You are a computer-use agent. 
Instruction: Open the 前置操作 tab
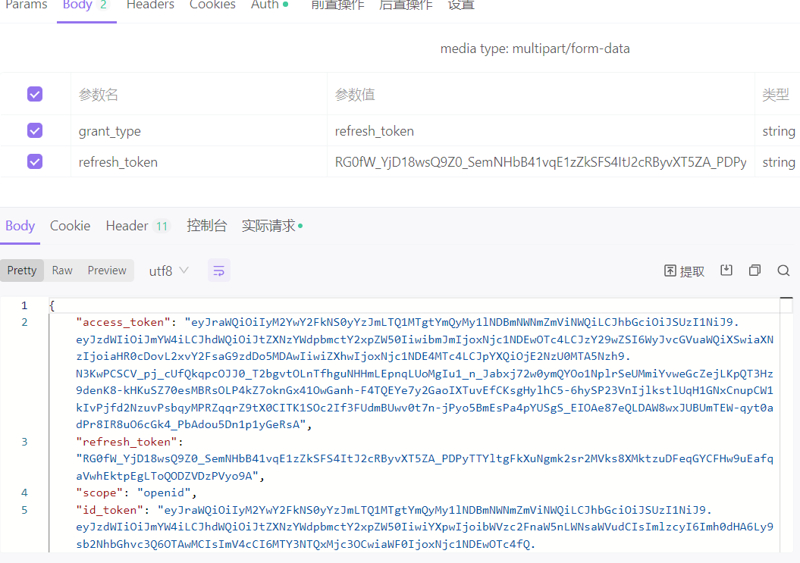click(337, 5)
